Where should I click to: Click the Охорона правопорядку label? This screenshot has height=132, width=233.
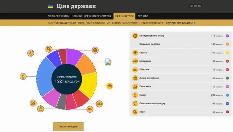[x=152, y=103]
